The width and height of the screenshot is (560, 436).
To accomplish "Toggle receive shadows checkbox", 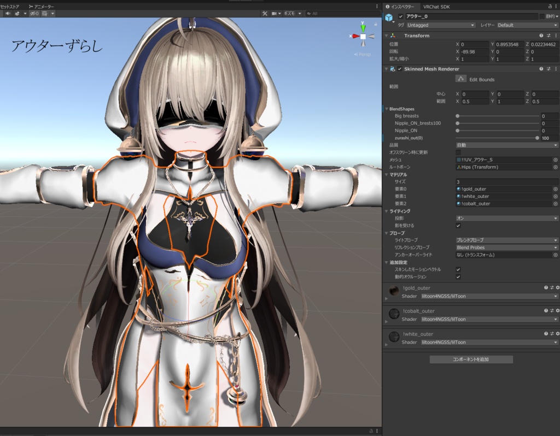I will point(458,226).
